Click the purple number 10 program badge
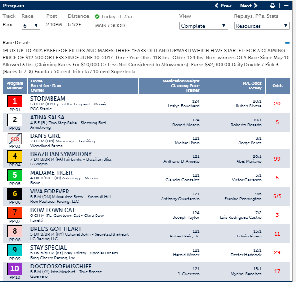The height and width of the screenshot is (282, 296). [15, 269]
